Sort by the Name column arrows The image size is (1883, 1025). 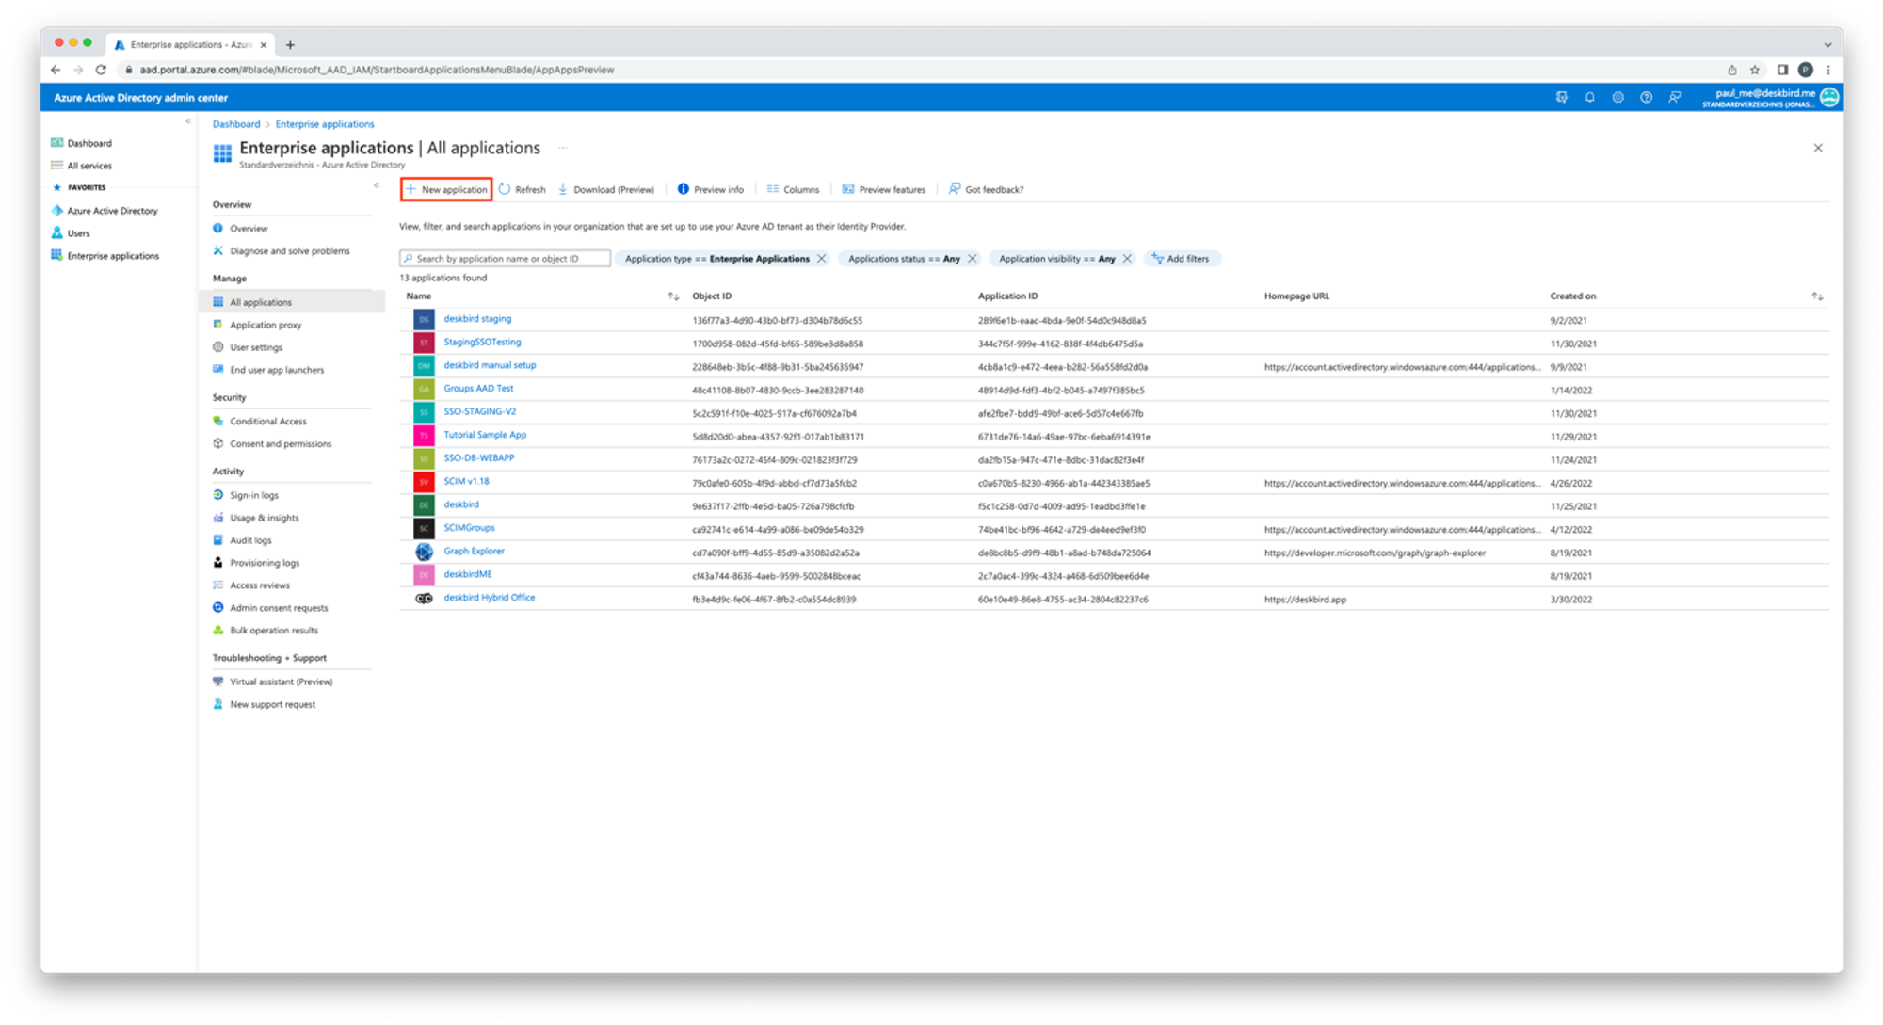[x=673, y=296]
